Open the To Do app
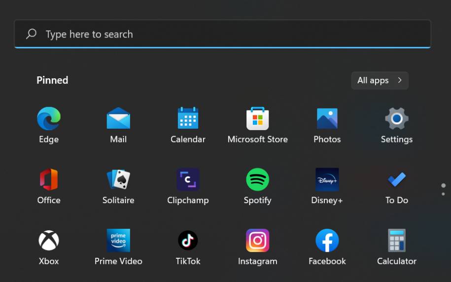Image resolution: width=451 pixels, height=282 pixels. 397,179
